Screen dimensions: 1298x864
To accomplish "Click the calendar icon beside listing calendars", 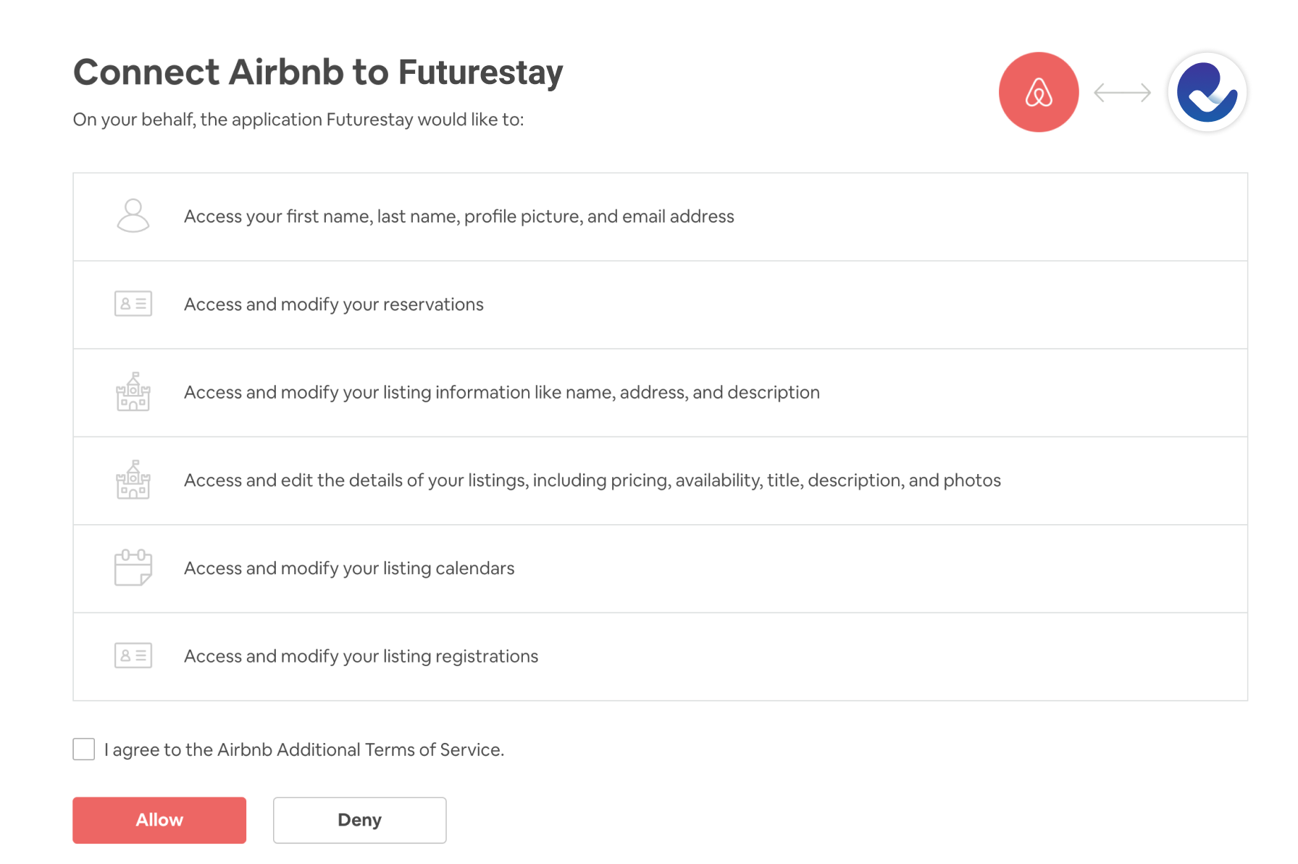I will coord(133,568).
